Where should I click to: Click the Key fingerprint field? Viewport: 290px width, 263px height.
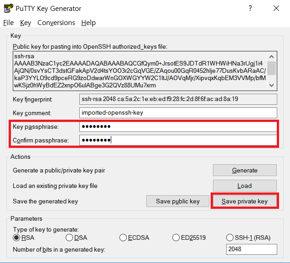178,99
